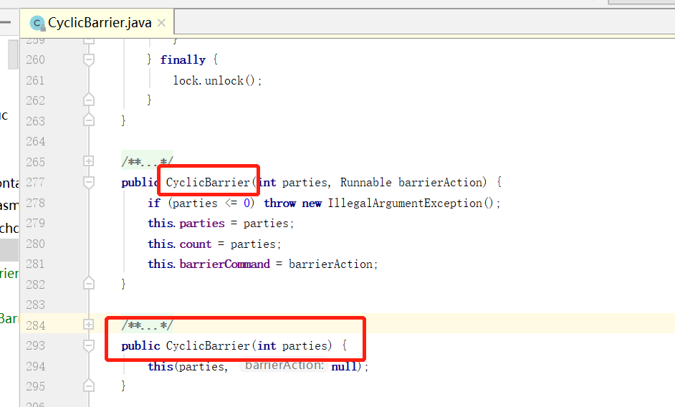Click the 'public' keyword on line 277
Screen dimensions: 675x407
tap(140, 182)
